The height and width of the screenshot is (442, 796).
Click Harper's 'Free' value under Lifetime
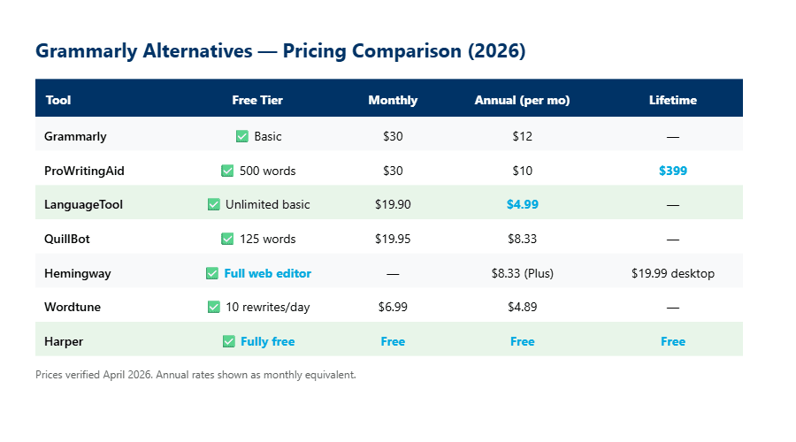coord(672,341)
